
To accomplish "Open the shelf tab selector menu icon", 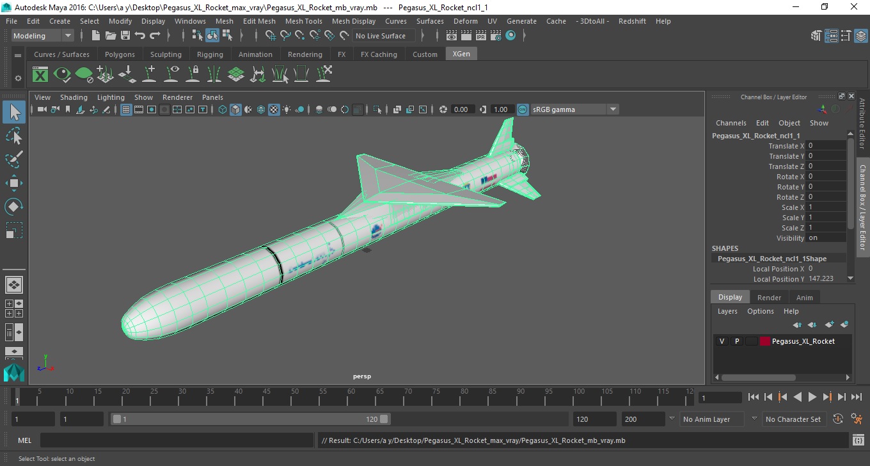I will [18, 55].
